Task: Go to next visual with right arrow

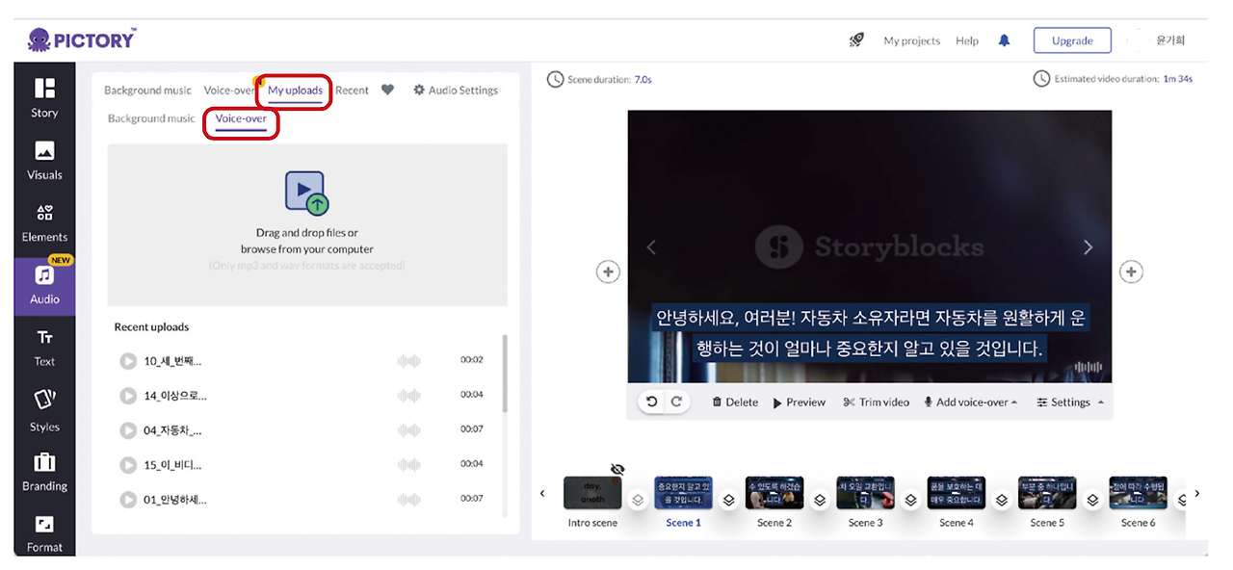Action: click(x=1089, y=247)
